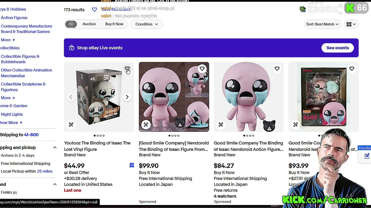The height and width of the screenshot is (208, 371).
Task: Find similar items for $93.99 boxed Nendoroid
Action: coord(295,125)
